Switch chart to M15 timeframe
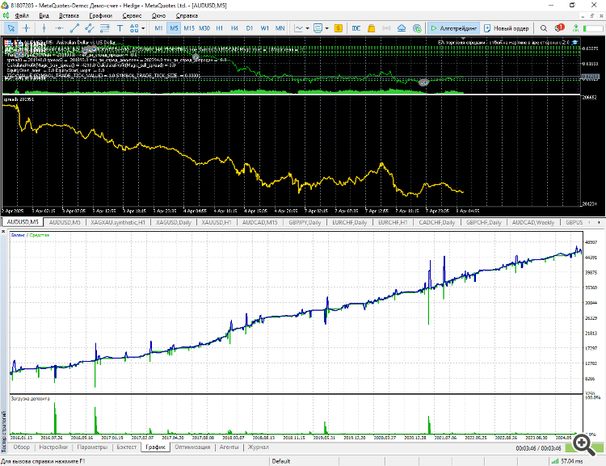This screenshot has width=606, height=466. (188, 28)
